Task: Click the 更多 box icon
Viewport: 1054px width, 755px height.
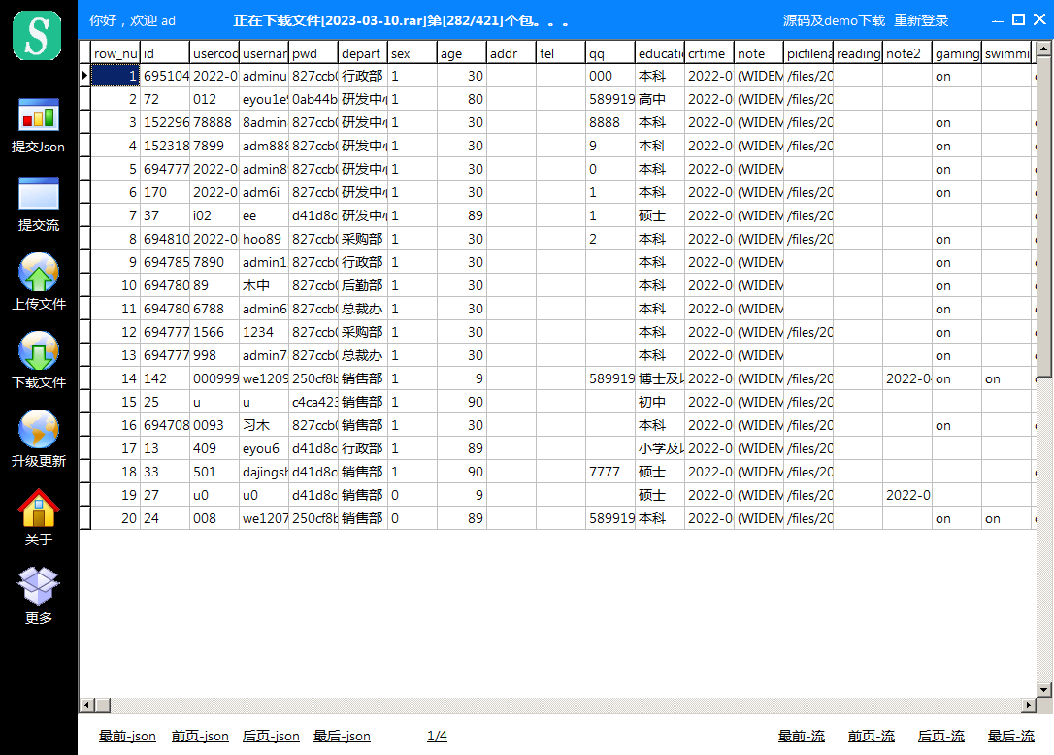Action: tap(38, 586)
